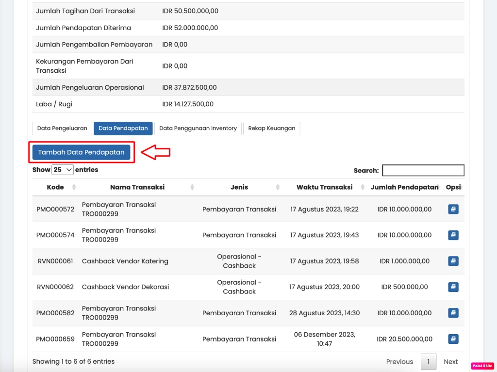Sort by Nama Transaksi column header
The height and width of the screenshot is (372, 497).
click(x=137, y=187)
